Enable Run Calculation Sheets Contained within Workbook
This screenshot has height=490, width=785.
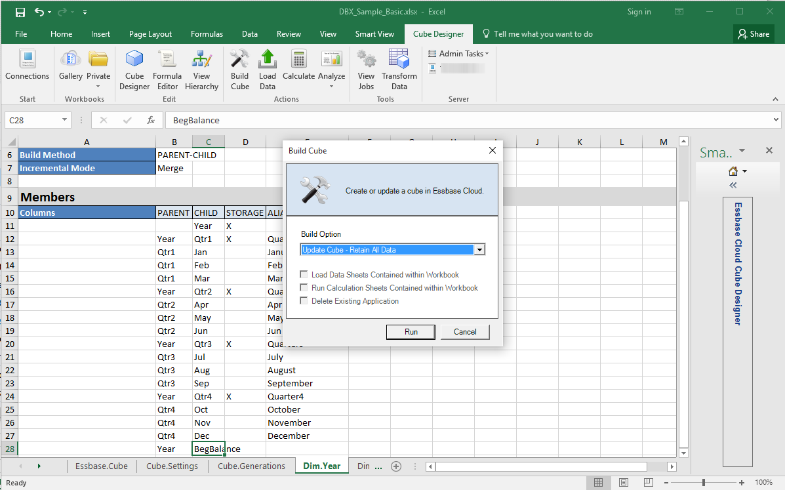pos(304,287)
